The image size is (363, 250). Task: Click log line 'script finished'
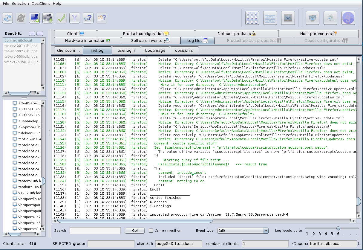(x=166, y=198)
